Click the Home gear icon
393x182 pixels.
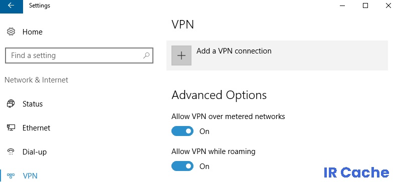coord(11,32)
